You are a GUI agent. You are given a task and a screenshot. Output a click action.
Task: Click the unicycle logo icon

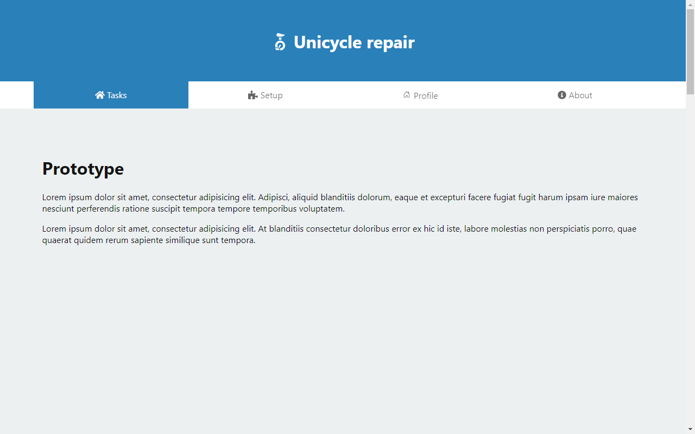coord(280,42)
